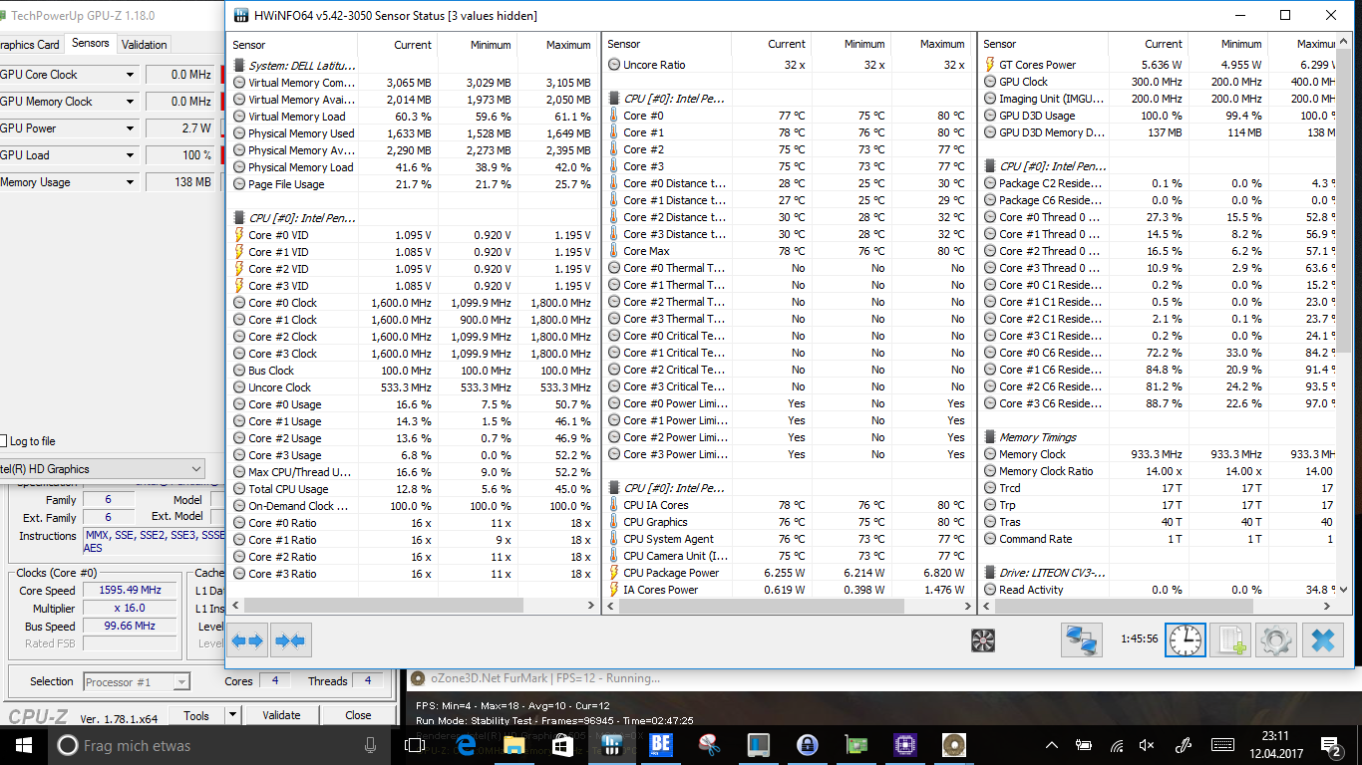Click the expand columns double-arrow icon in HWiNFO

(x=248, y=640)
